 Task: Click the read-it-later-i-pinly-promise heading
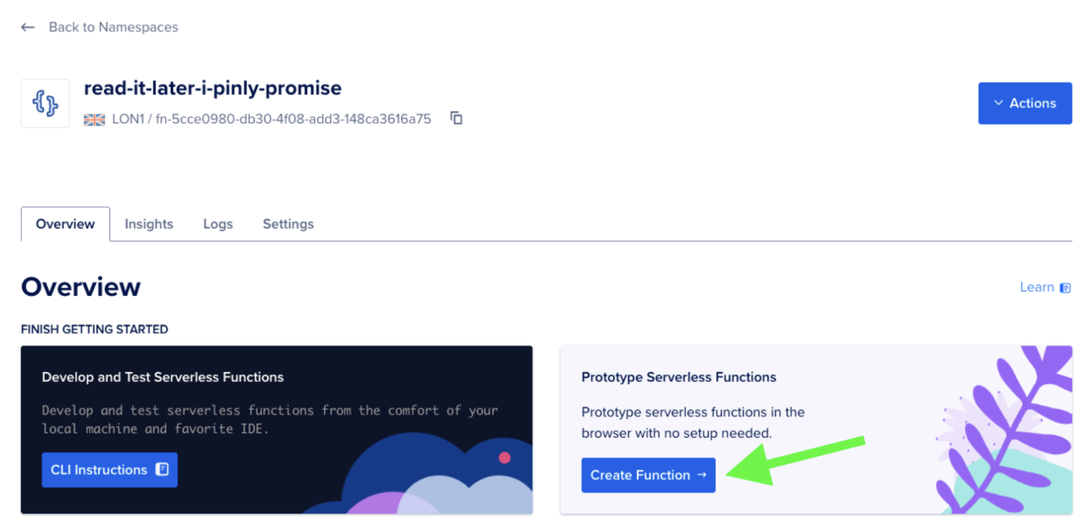[x=213, y=87]
